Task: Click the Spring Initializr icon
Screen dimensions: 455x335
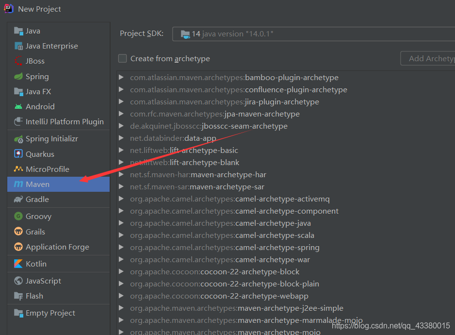Action: [18, 139]
